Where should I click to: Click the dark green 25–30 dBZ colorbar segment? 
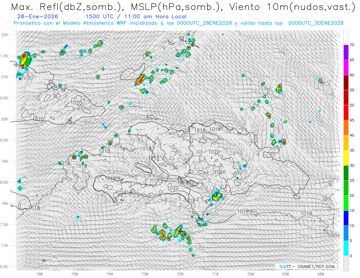click(346, 173)
